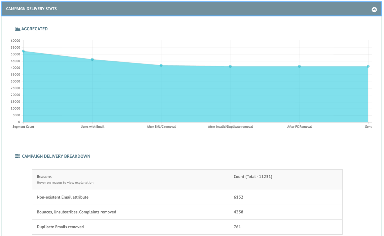Select the Users with Email data point
The image size is (384, 236).
tap(92, 59)
